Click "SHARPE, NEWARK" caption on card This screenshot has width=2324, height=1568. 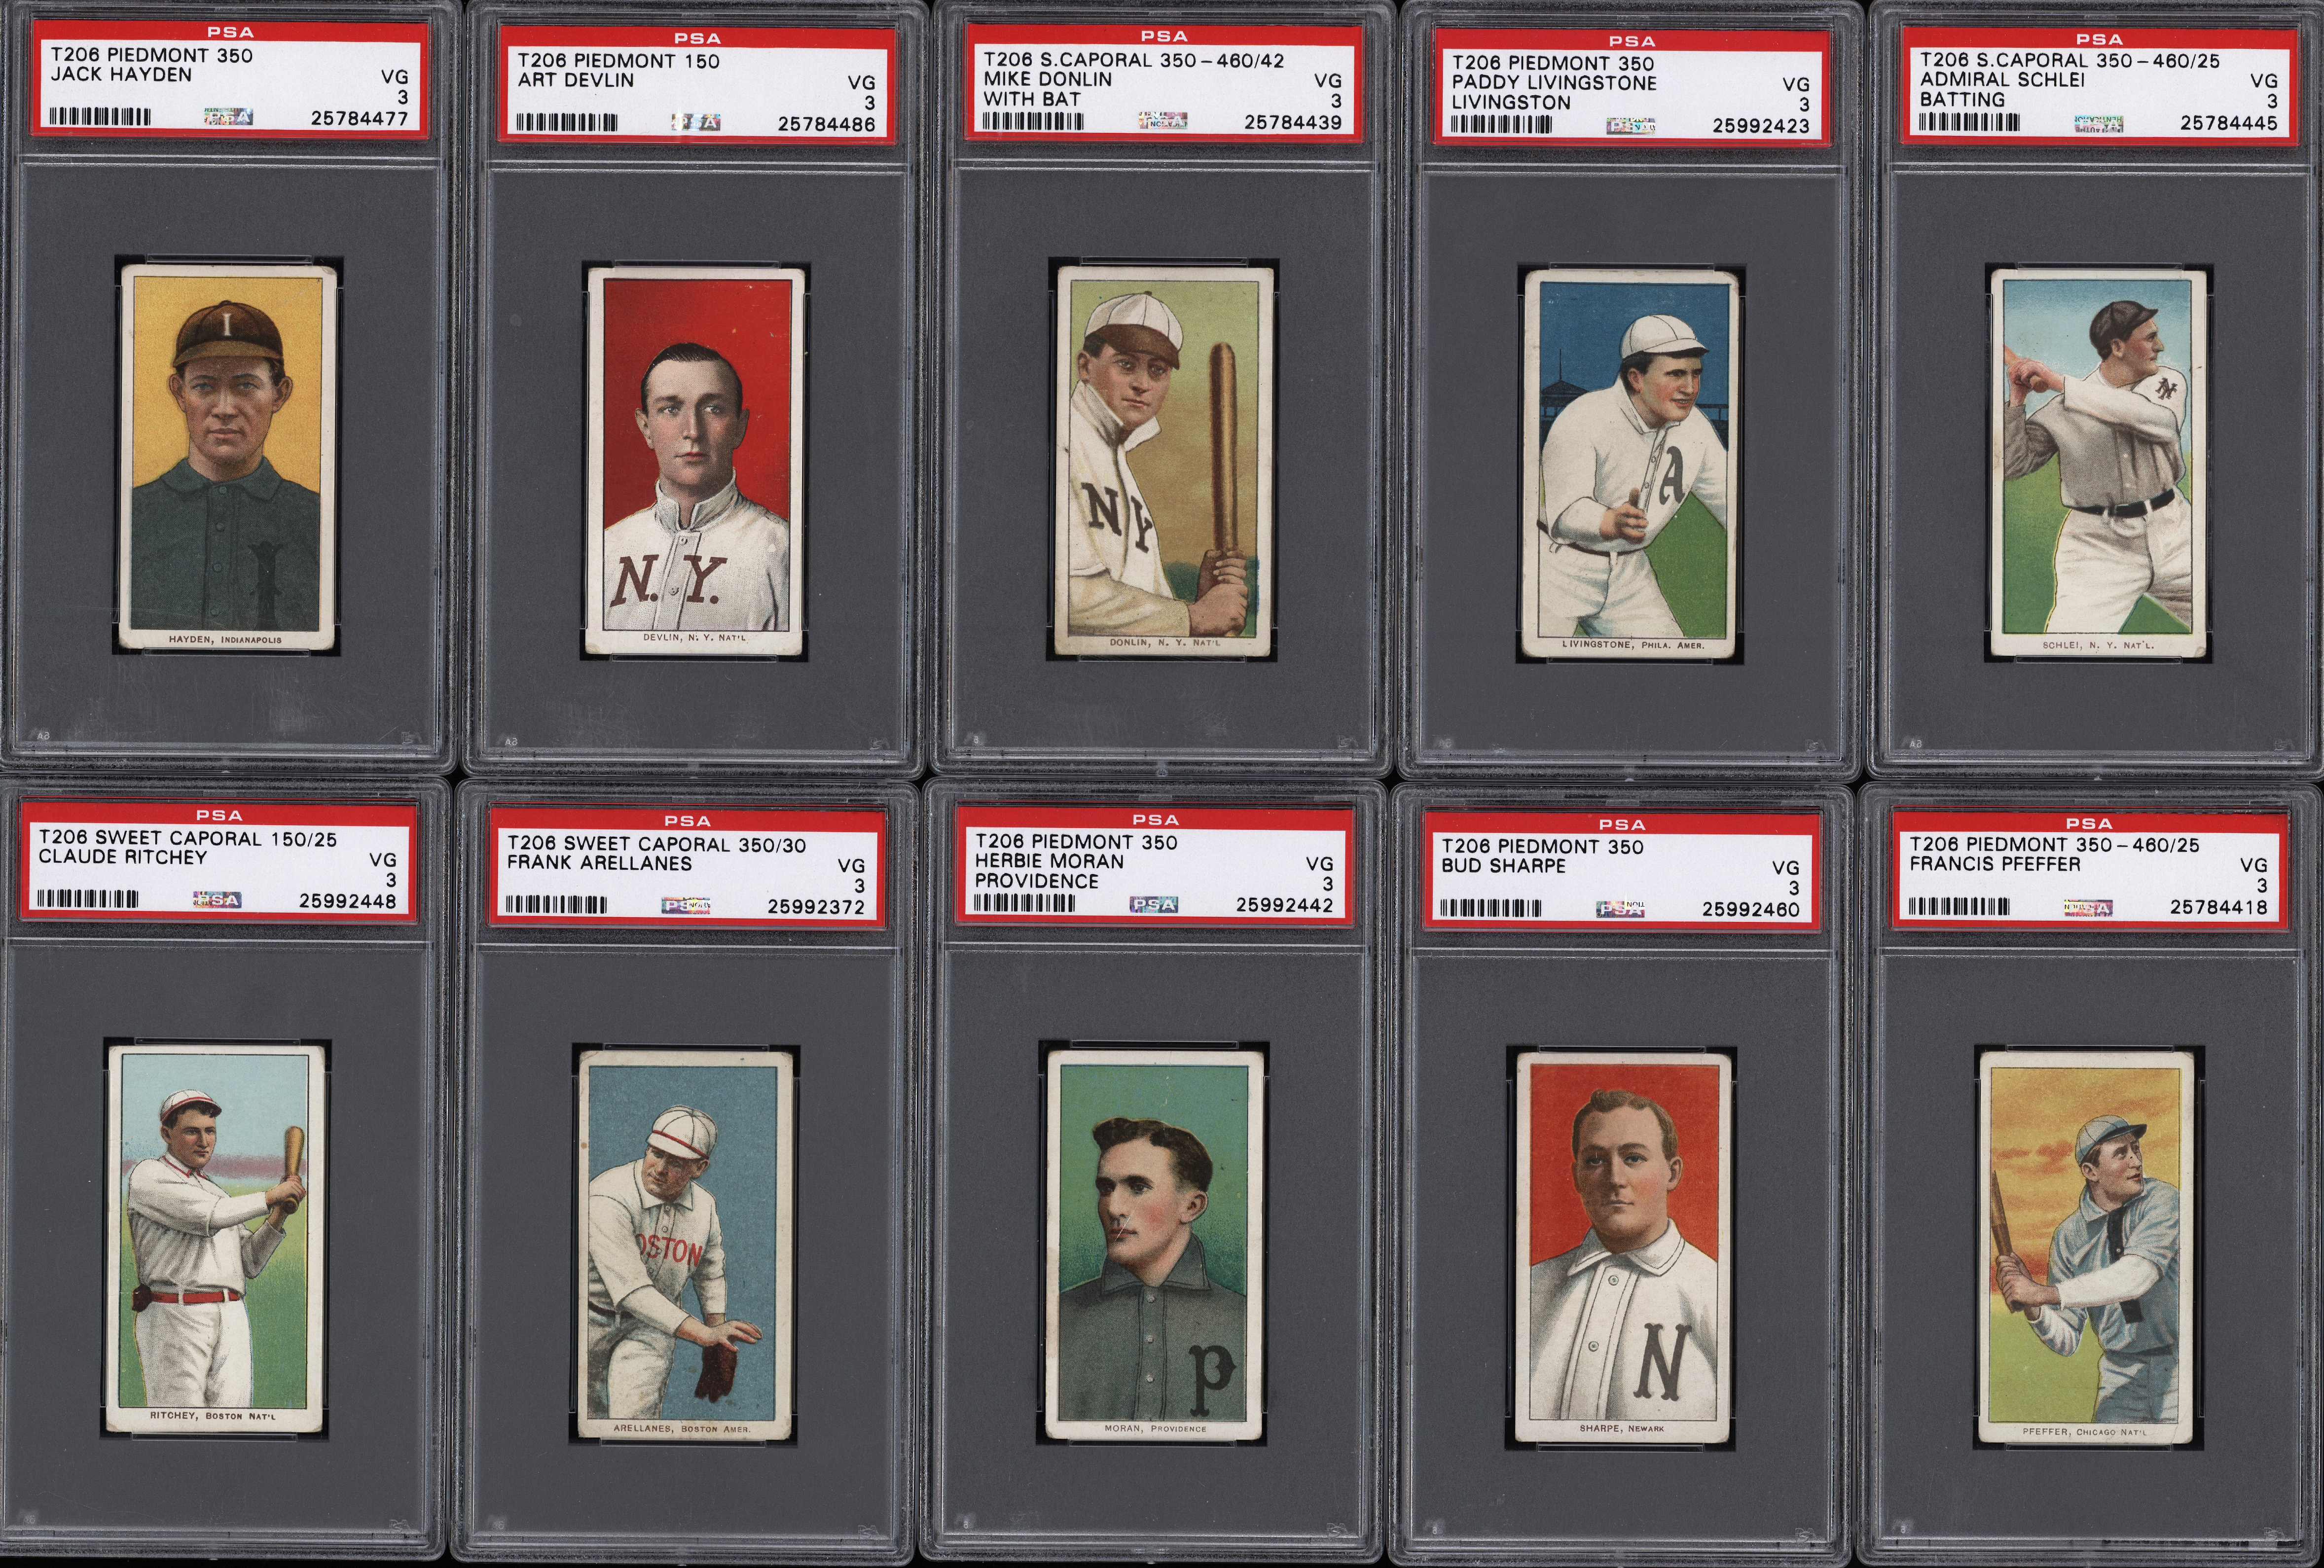tap(1621, 1428)
